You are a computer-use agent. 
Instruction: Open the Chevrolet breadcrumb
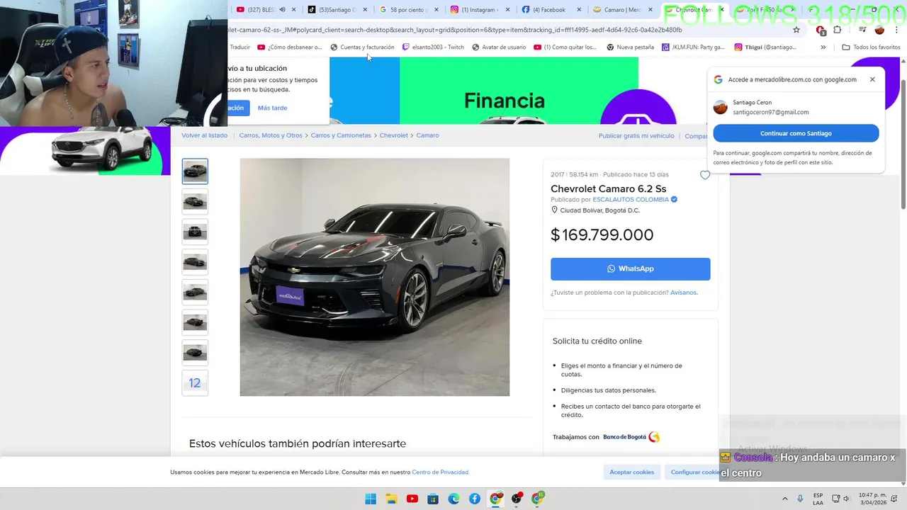[393, 135]
